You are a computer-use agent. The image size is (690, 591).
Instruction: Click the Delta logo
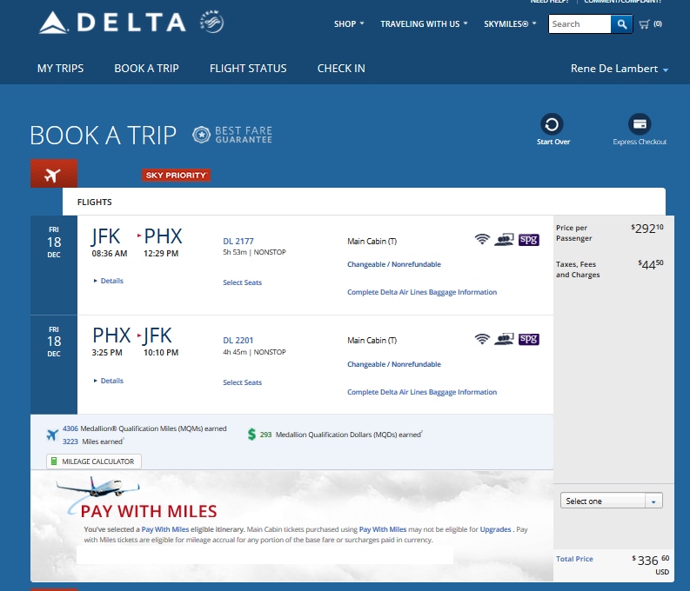[112, 23]
